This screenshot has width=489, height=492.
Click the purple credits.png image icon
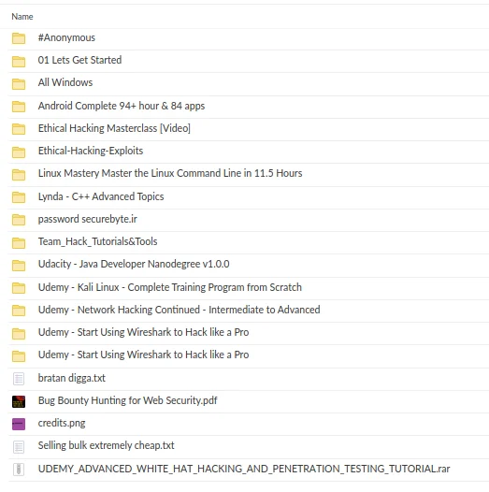coord(19,424)
